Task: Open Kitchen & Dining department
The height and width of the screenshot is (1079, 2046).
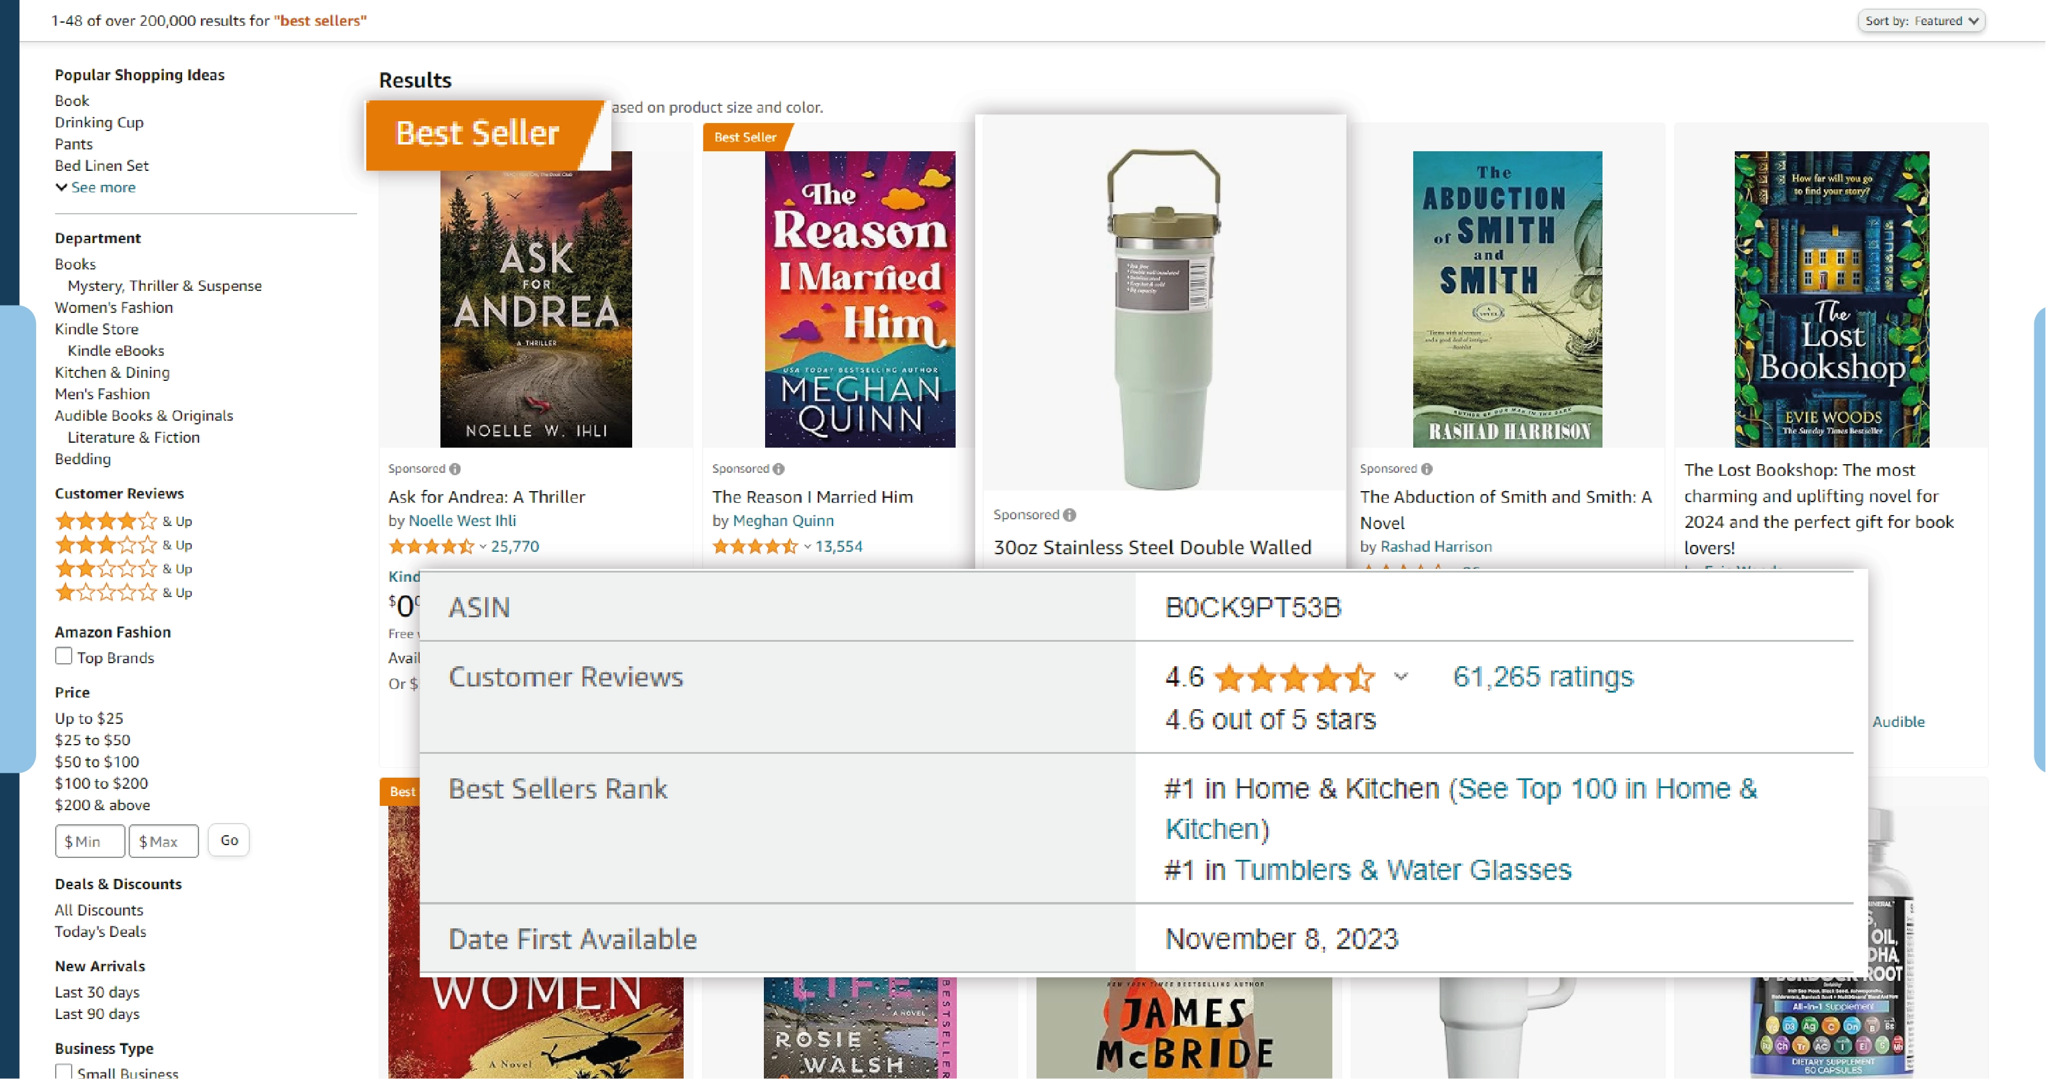Action: pyautogui.click(x=112, y=372)
